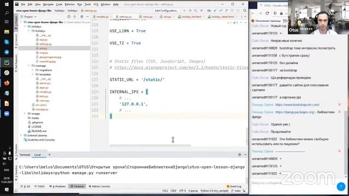
Task: Open the Refactor menu
Action: pyautogui.click(x=70, y=4)
